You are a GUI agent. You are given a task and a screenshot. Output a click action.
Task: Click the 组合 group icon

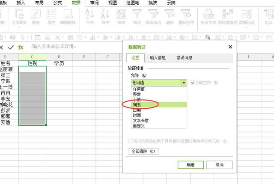268,14
